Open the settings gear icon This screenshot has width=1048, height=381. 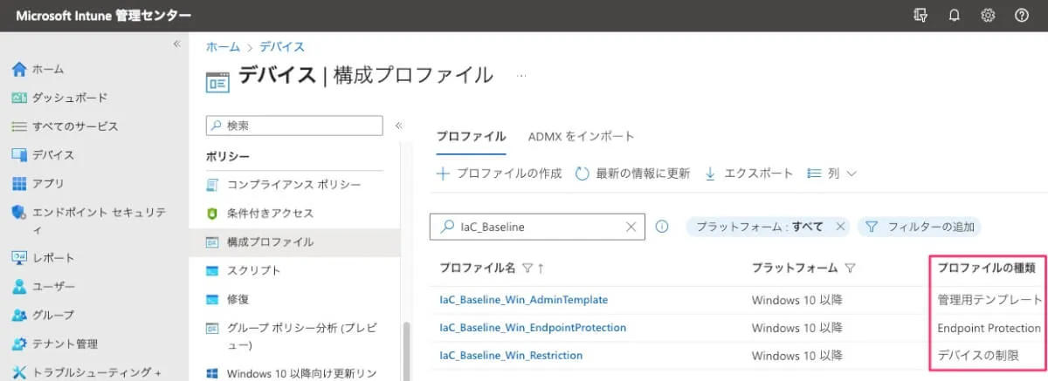tap(988, 15)
